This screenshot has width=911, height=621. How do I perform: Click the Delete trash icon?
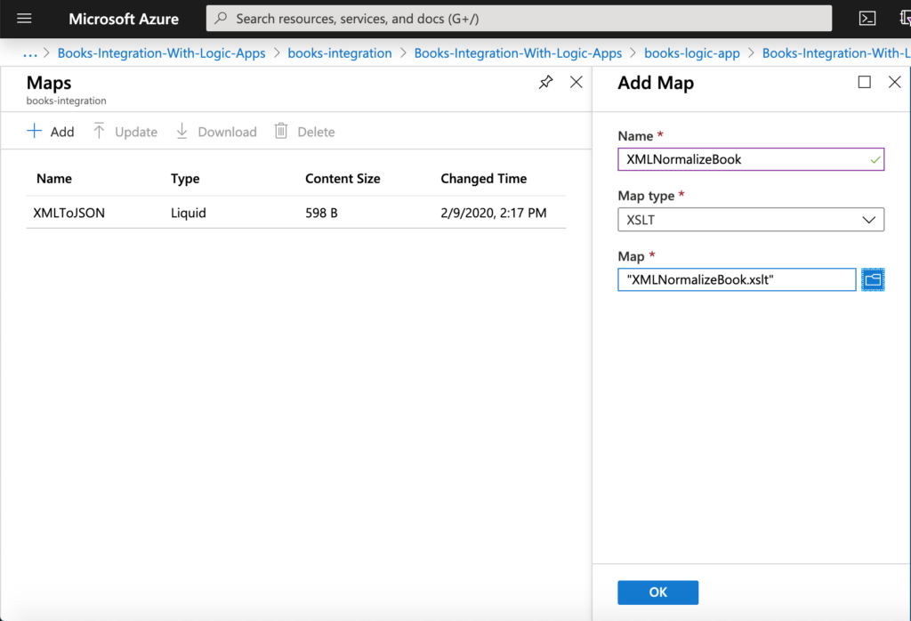[280, 132]
